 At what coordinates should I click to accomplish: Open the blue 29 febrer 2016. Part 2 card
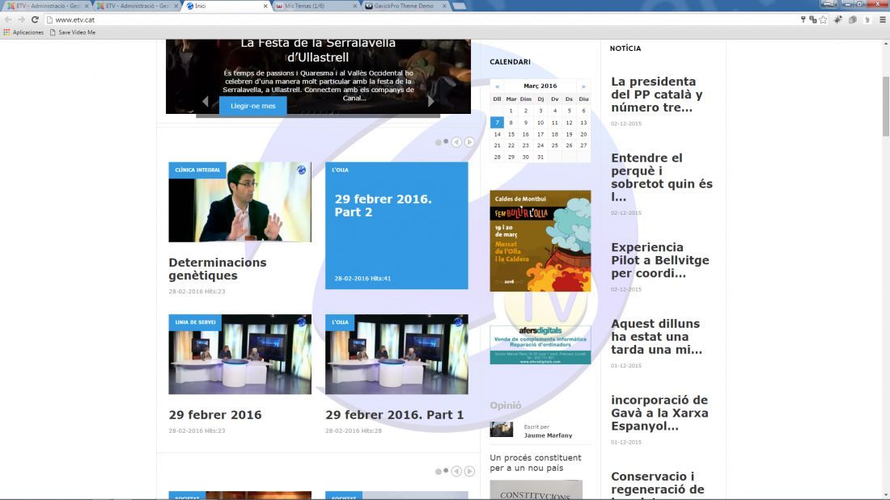[x=396, y=225]
